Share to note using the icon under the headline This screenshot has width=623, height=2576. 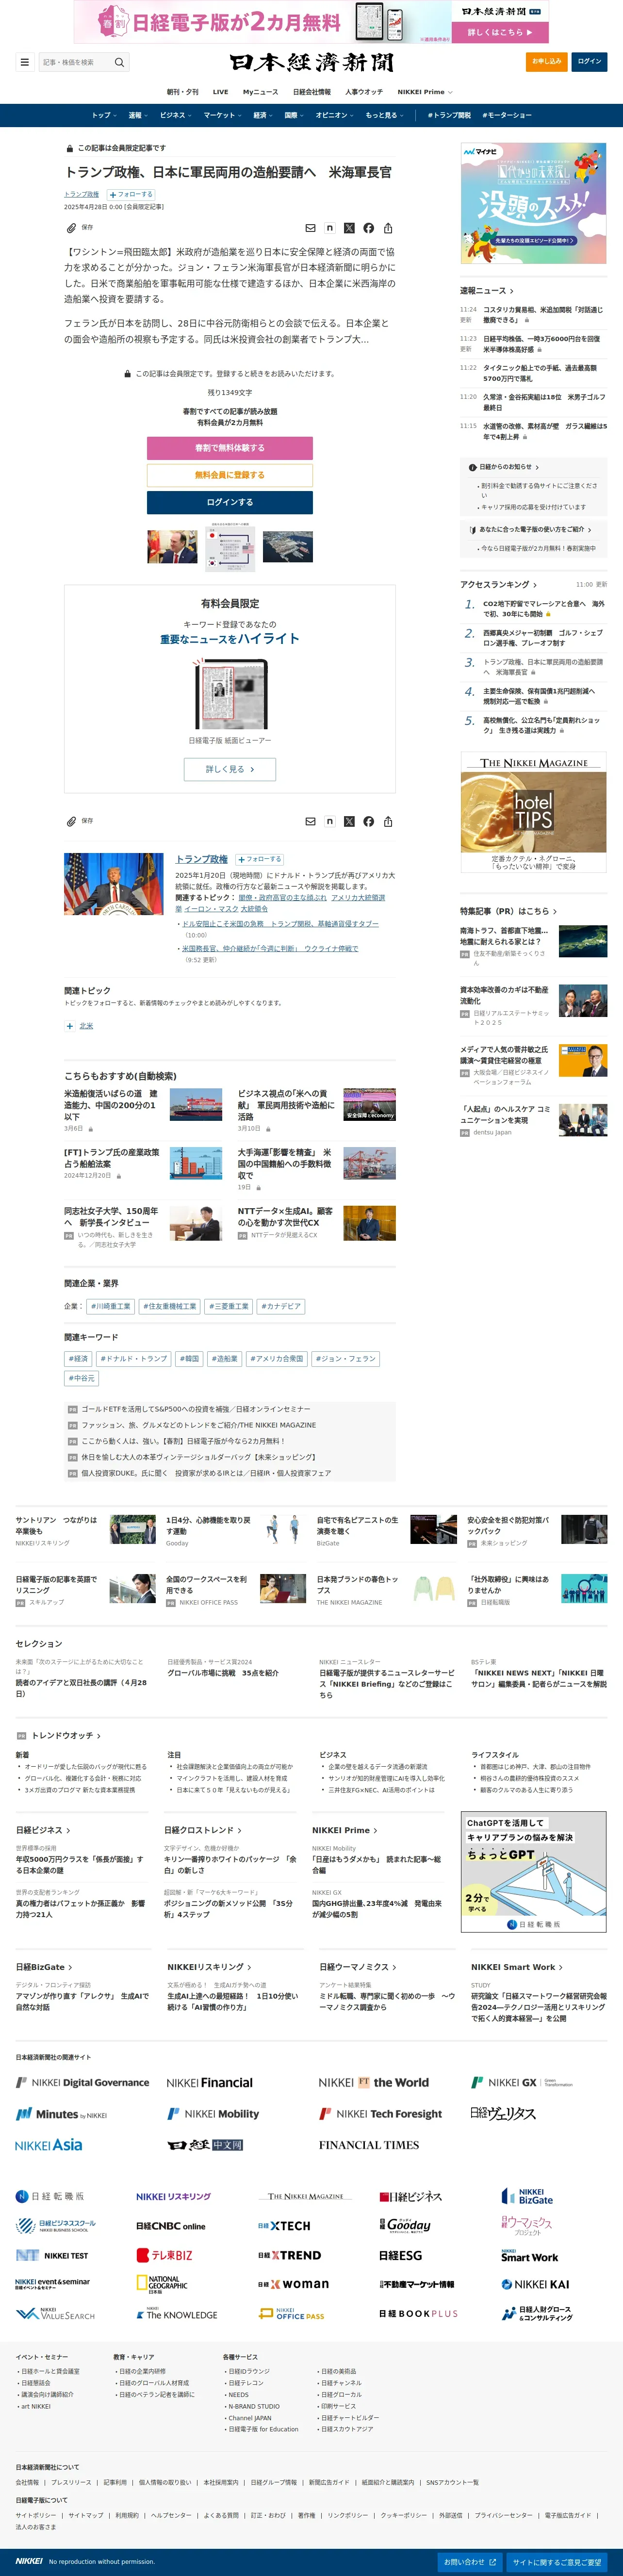click(330, 228)
